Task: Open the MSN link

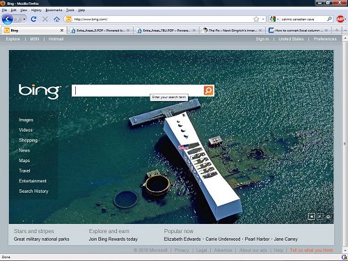Action: (x=35, y=39)
